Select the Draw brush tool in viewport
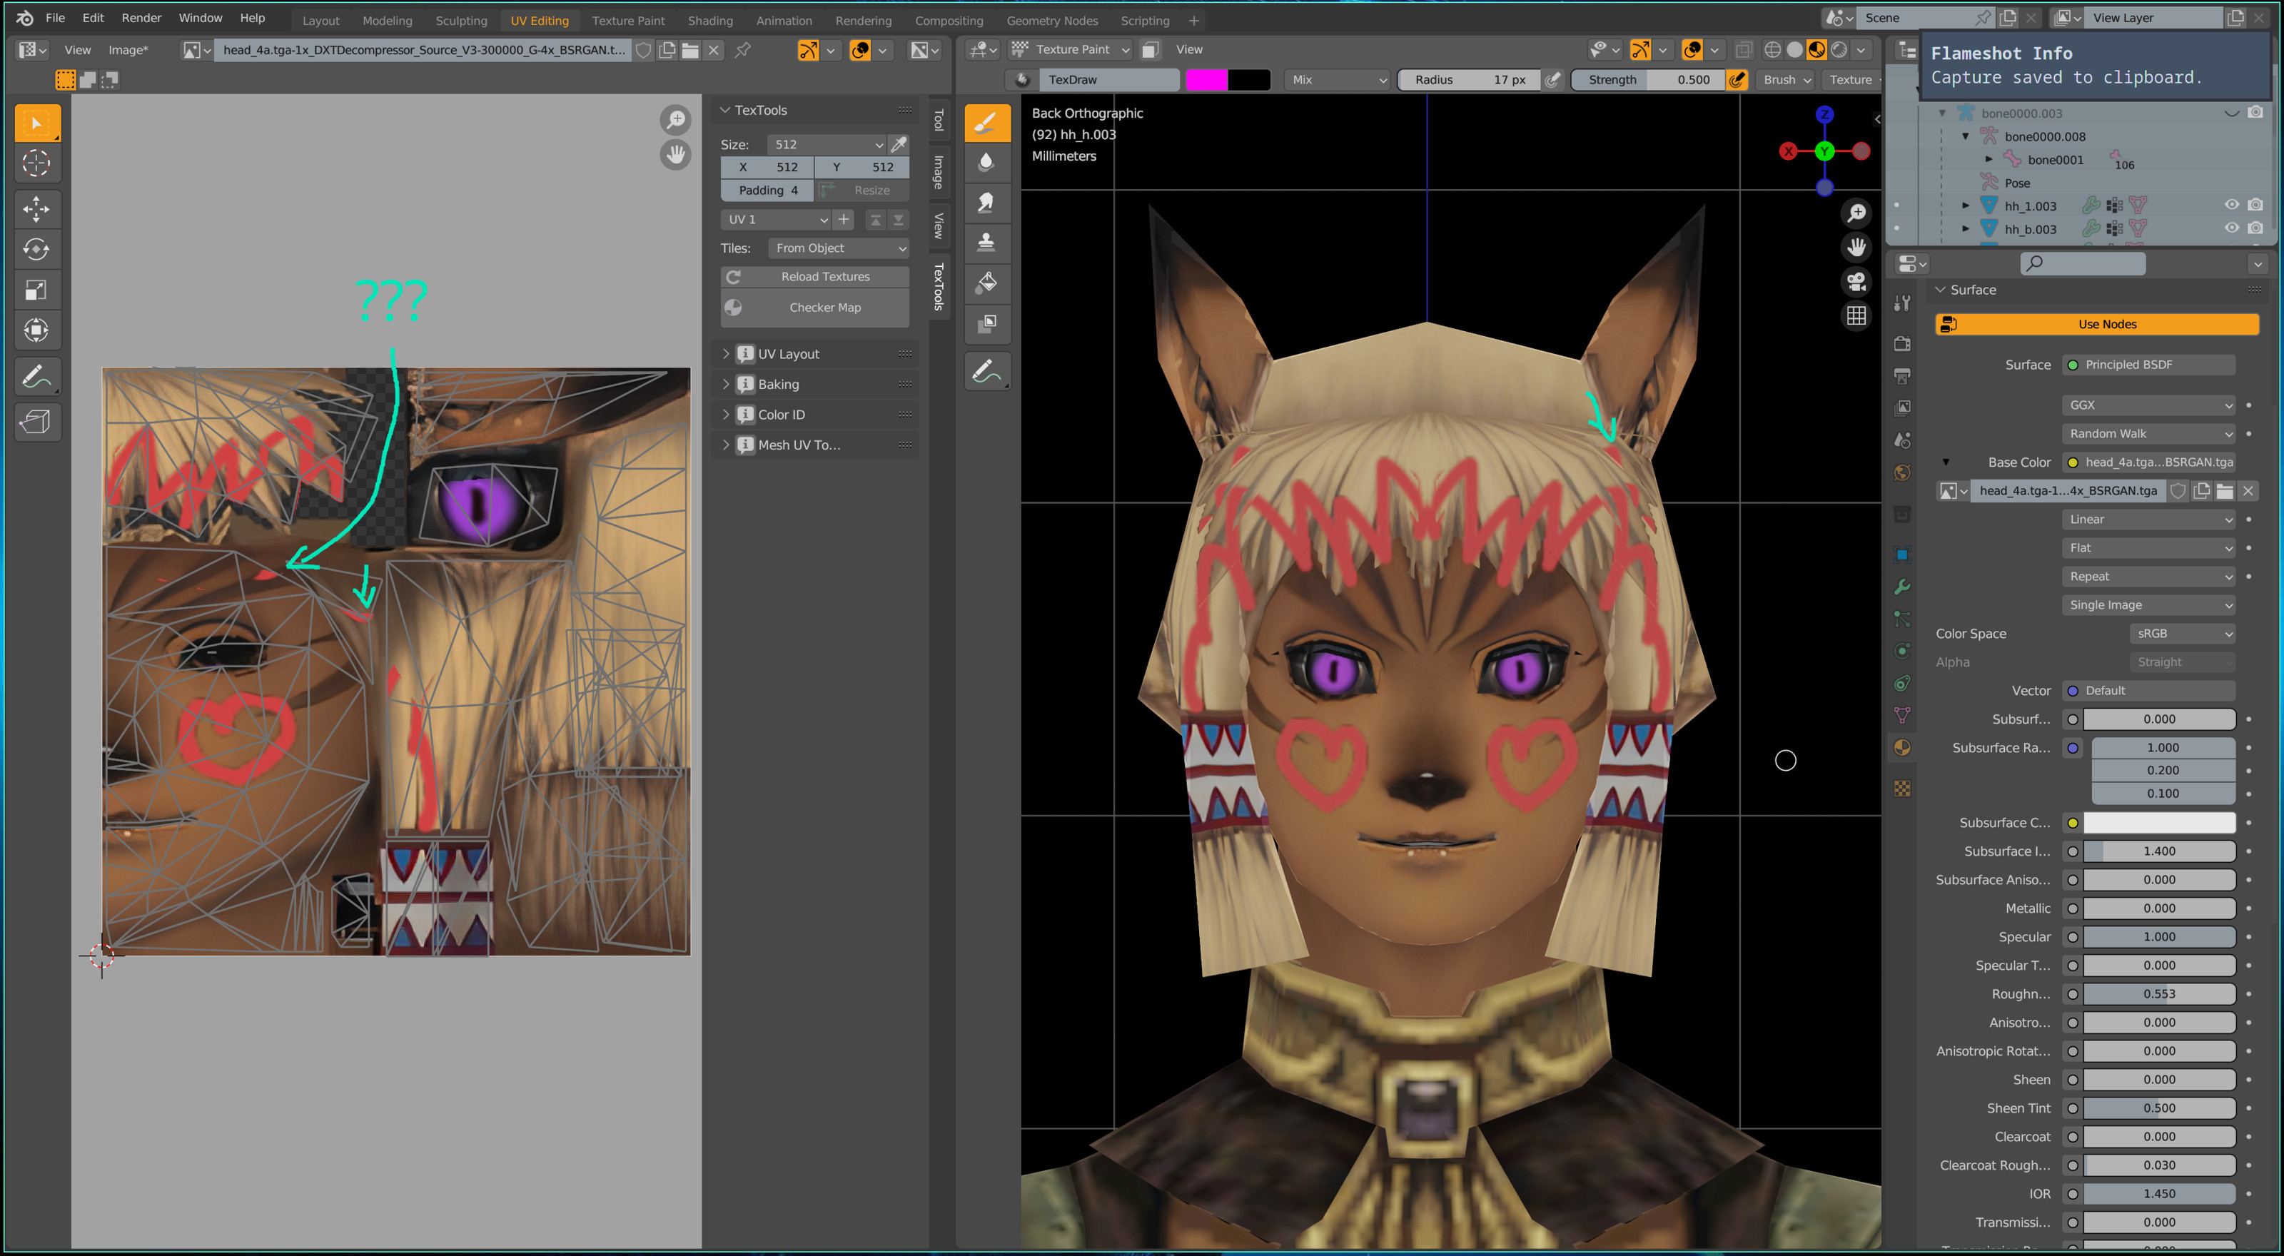The image size is (2284, 1256). [x=987, y=122]
